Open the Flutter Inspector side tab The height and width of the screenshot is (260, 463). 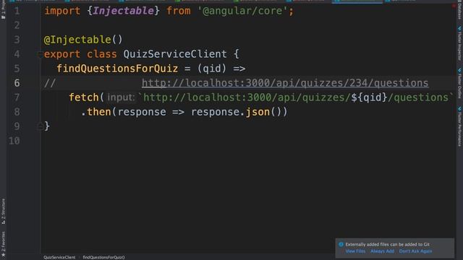point(459,43)
